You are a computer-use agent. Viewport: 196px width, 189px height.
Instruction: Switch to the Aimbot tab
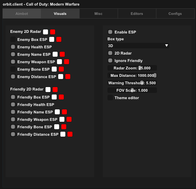(22, 14)
